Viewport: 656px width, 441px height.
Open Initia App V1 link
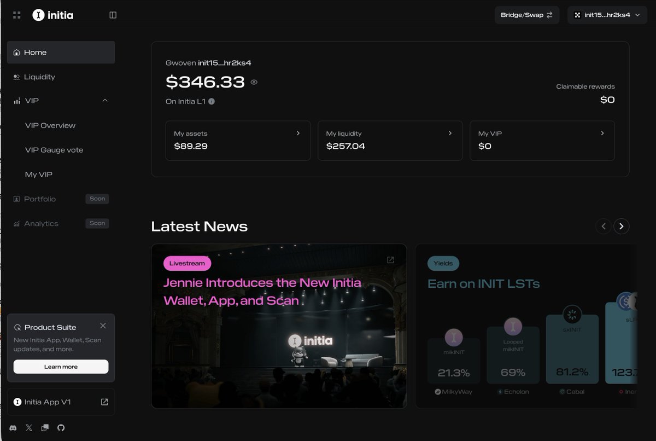(x=61, y=402)
